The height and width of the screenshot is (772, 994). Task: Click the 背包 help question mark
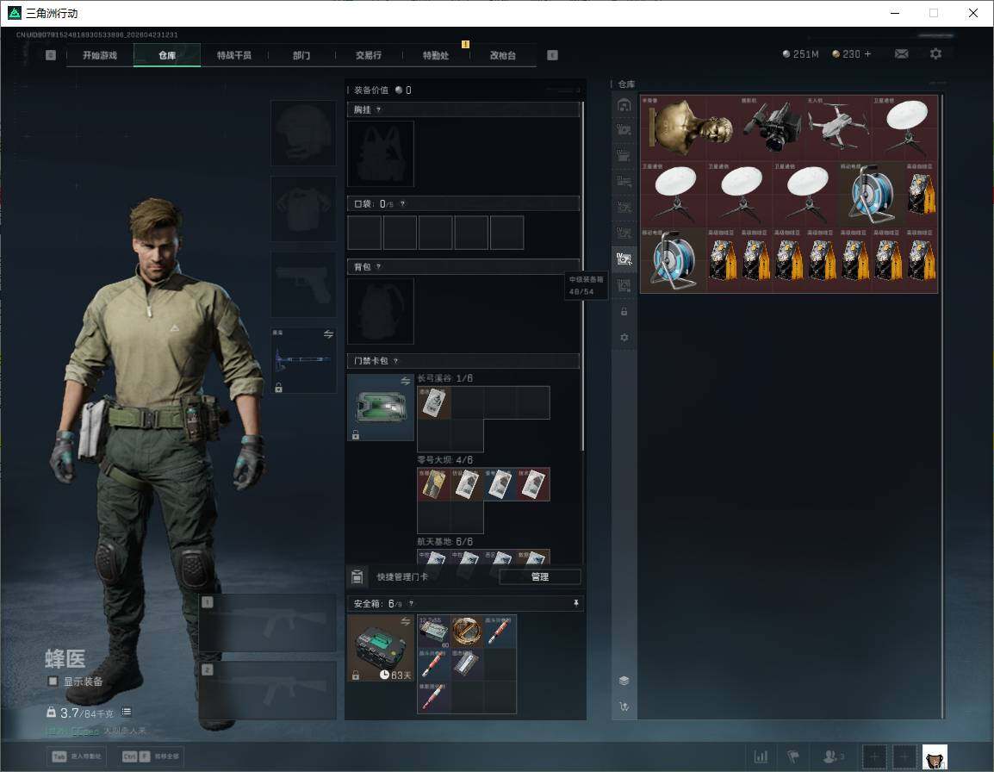coord(378,267)
